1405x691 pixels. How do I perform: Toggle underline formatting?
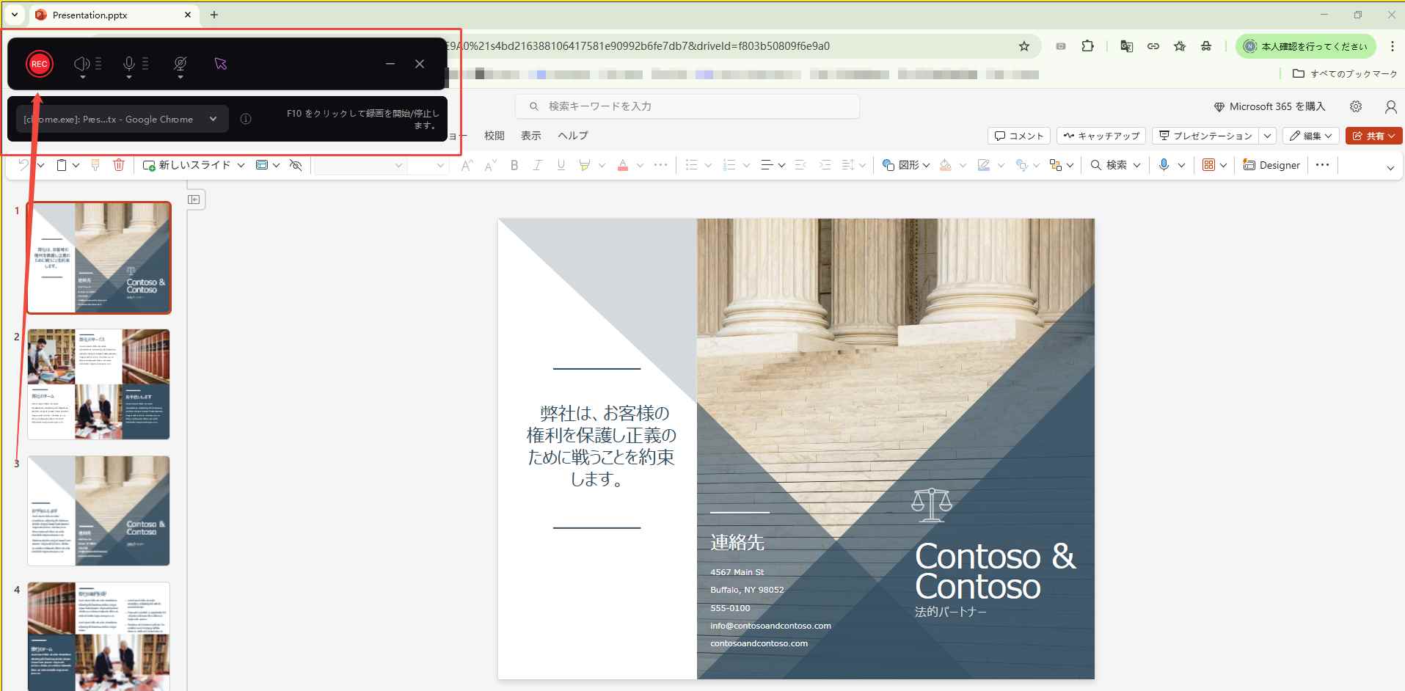(x=561, y=164)
